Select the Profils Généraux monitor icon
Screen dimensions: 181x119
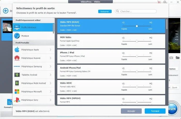pos(17,27)
